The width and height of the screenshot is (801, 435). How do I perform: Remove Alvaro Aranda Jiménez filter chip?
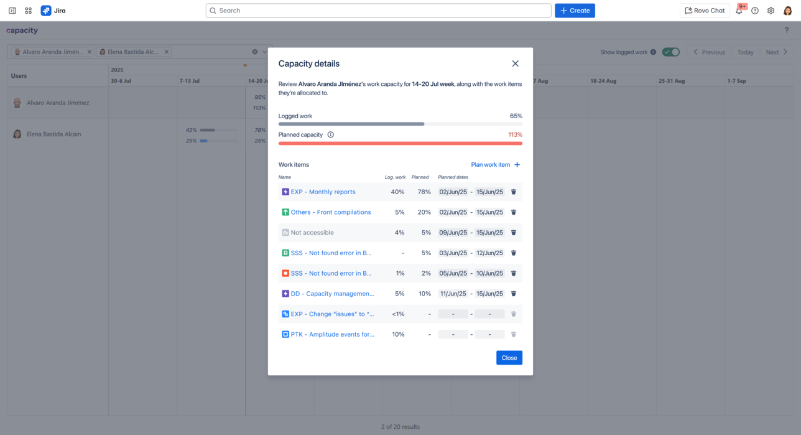click(x=90, y=52)
